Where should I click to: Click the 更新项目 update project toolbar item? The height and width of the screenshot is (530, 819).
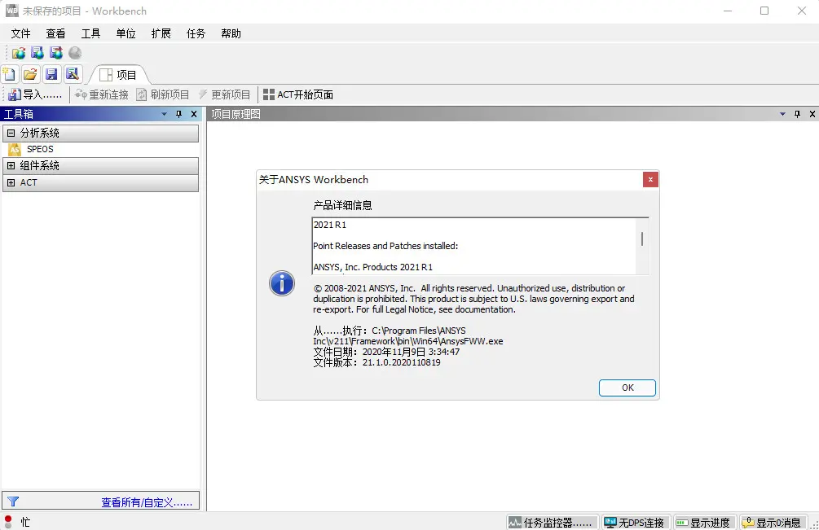click(x=224, y=94)
